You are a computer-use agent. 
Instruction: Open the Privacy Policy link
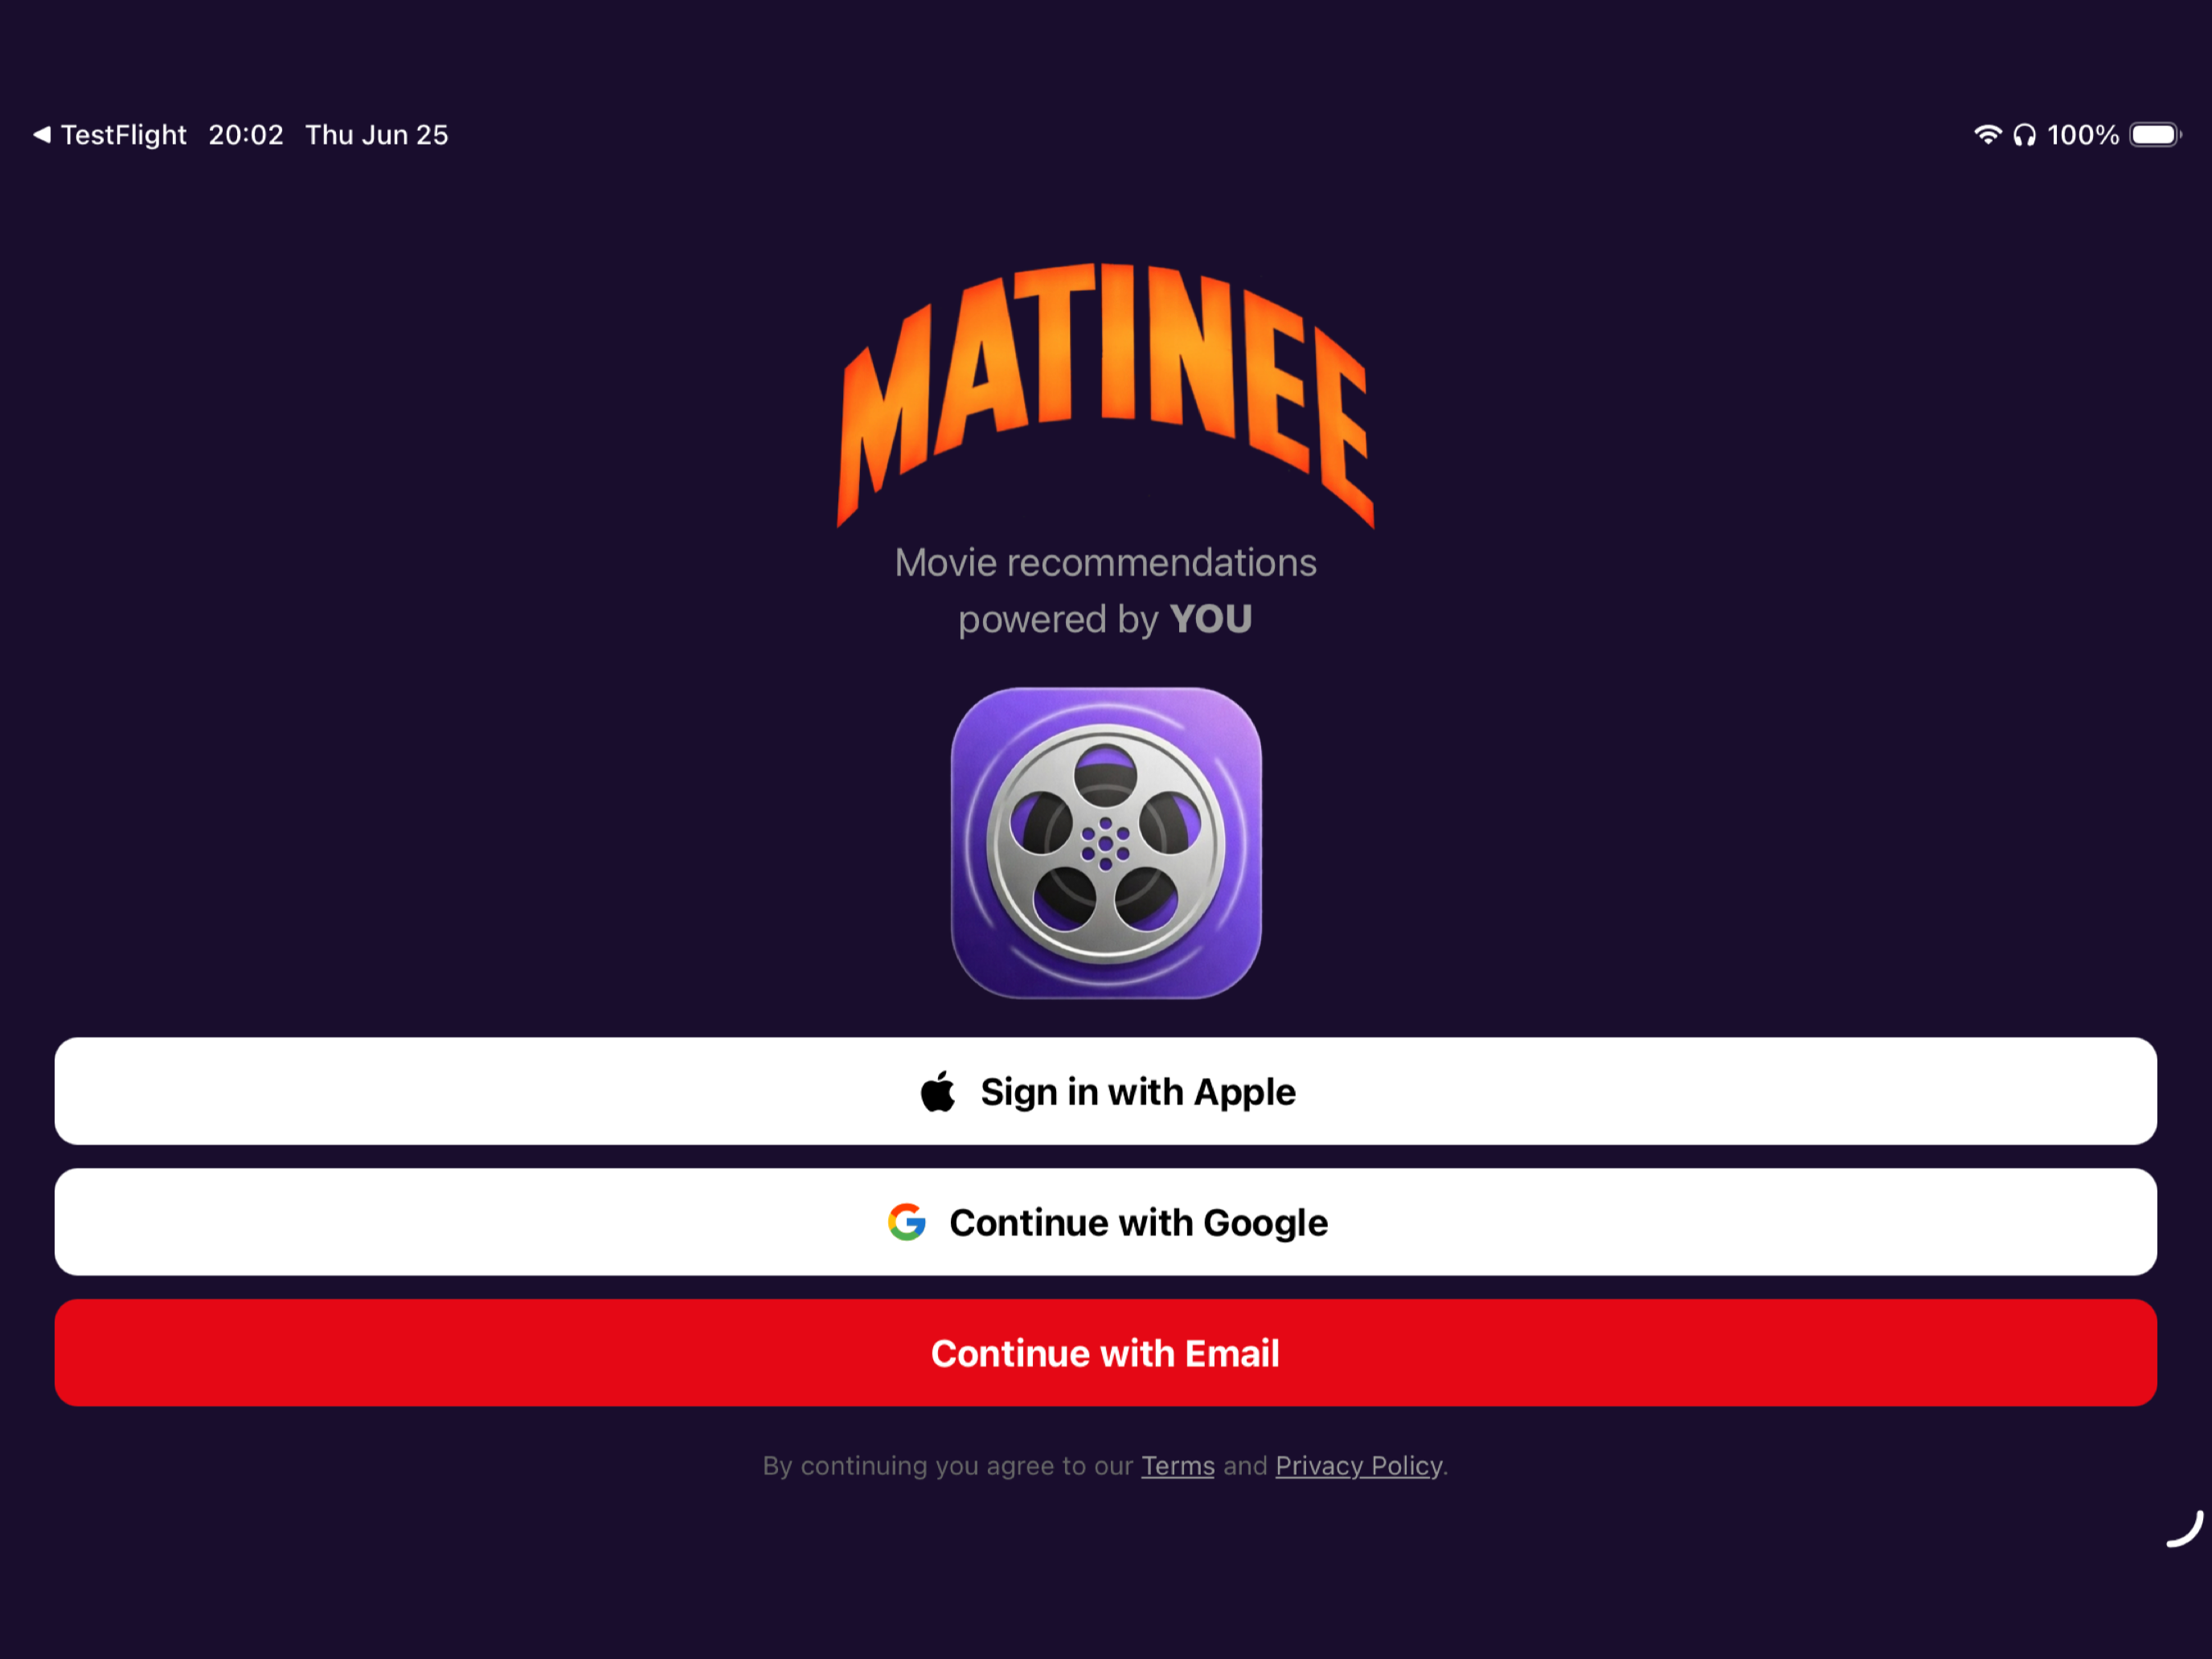point(1359,1466)
